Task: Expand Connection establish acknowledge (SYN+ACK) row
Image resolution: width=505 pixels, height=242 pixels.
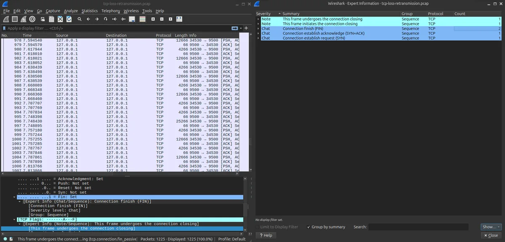Action: (x=258, y=33)
